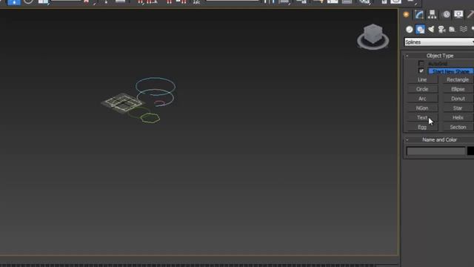The image size is (474, 267).
Task: Open the Hierarchy panel tab
Action: (432, 14)
